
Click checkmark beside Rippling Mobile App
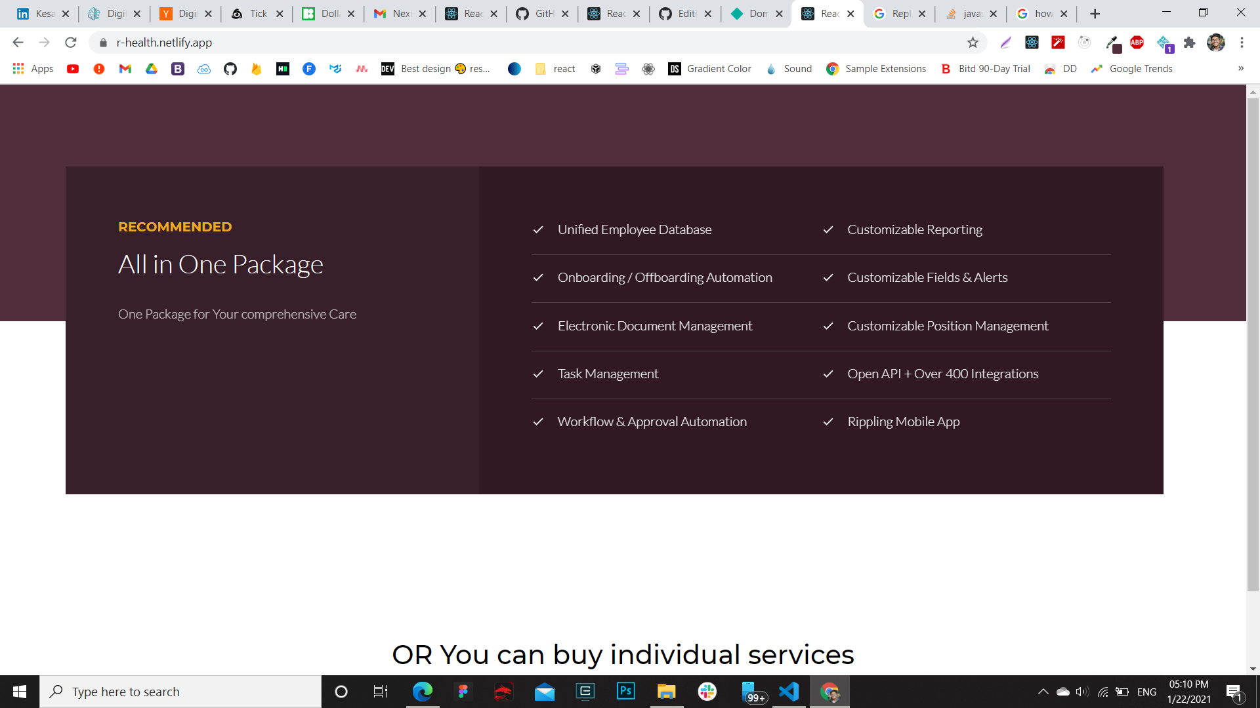pos(828,422)
